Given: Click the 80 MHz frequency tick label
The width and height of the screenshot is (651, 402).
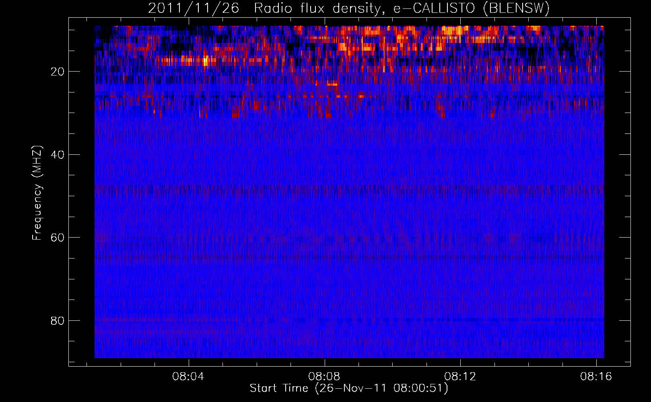Looking at the screenshot, I should [x=57, y=321].
